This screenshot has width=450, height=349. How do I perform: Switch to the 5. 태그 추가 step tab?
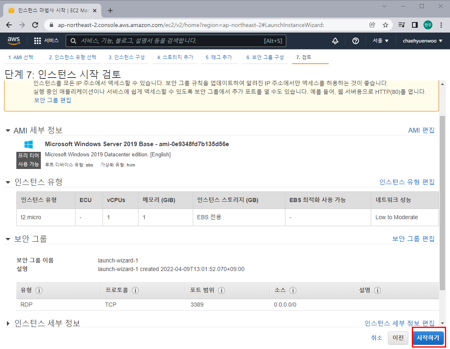(x=219, y=58)
